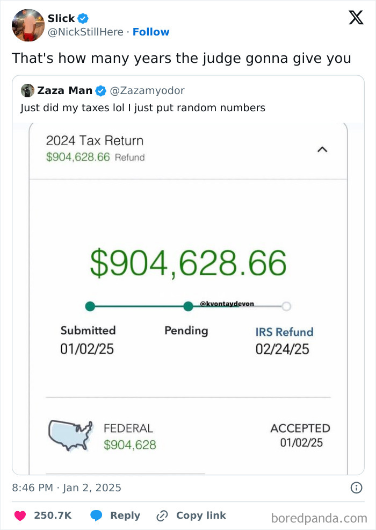Open the tweet info circle icon
Screen dimensions: 376x530
(x=356, y=488)
